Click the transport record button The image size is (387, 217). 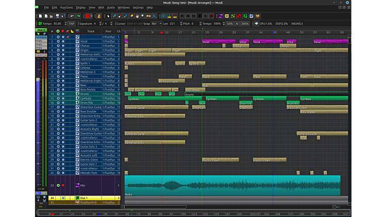(x=211, y=16)
